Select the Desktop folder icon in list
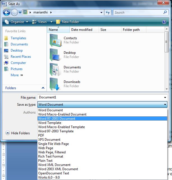 (55, 55)
